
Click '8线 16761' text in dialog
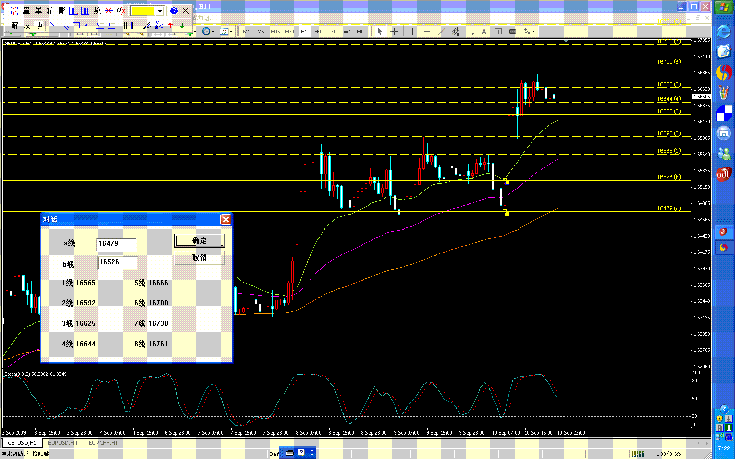[x=151, y=344]
